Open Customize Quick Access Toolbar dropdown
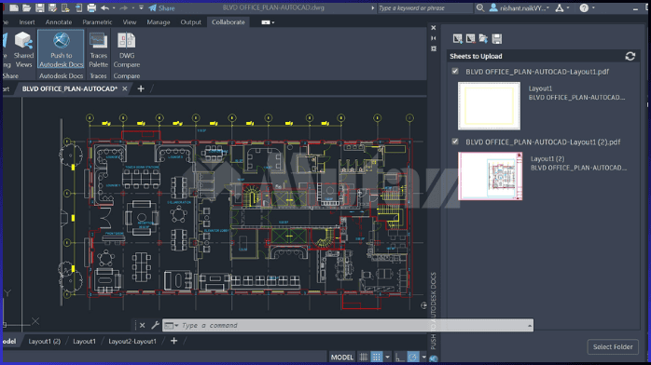 pyautogui.click(x=141, y=7)
